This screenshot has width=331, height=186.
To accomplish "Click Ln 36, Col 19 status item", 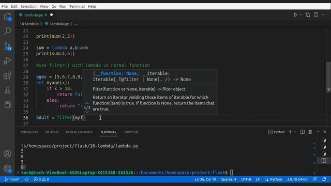I will 205,179.
